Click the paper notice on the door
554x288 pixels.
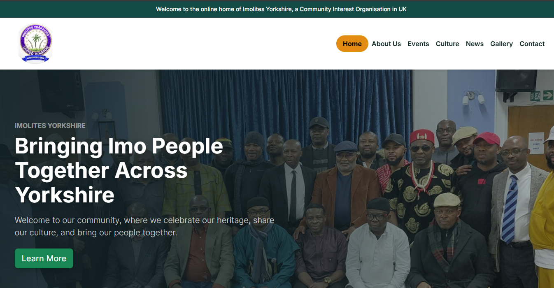point(536,143)
